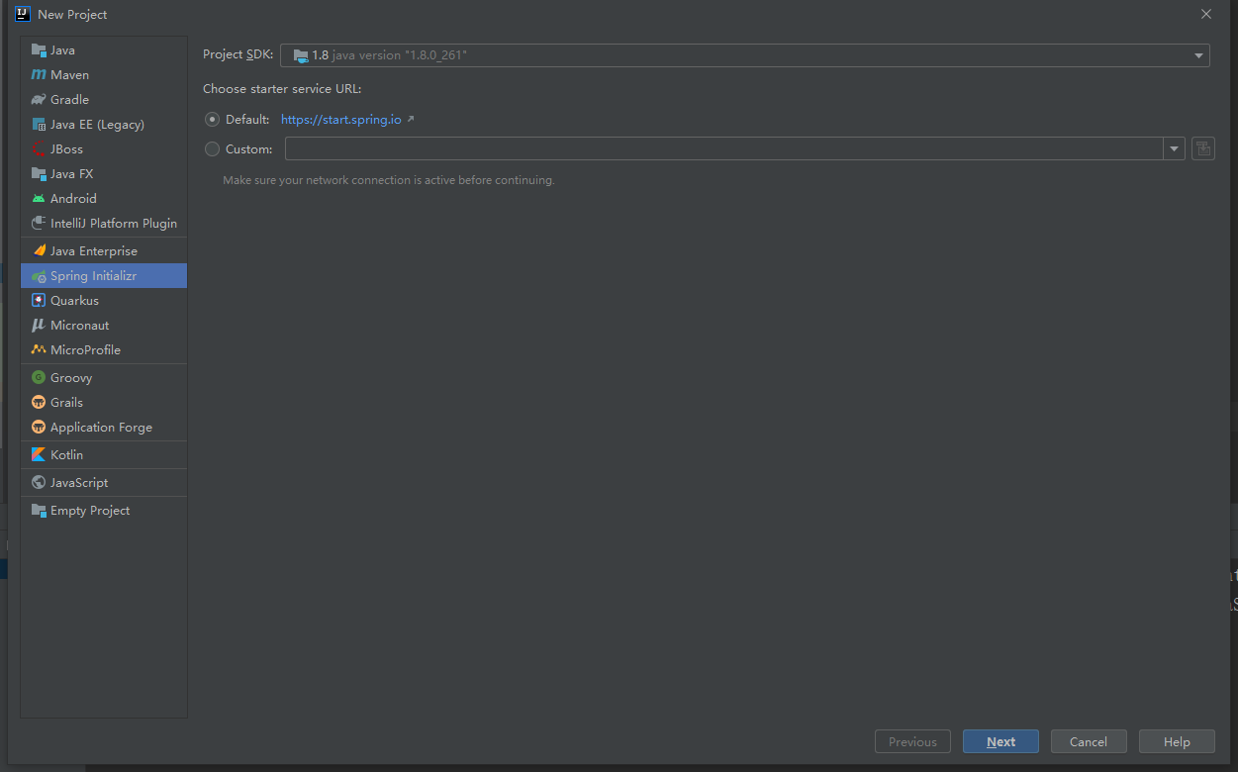Click the Android robot icon
This screenshot has height=772, width=1238.
point(39,199)
